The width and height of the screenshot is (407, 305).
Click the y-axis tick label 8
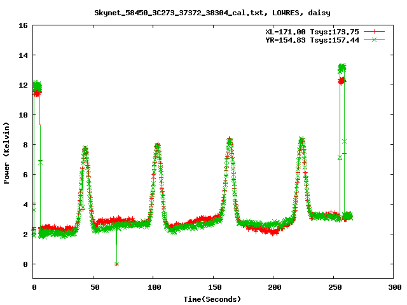click(x=25, y=145)
